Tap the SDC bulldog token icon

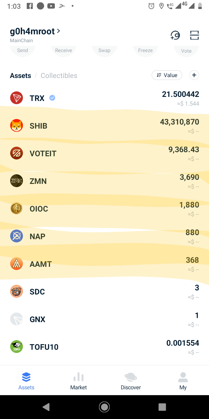tap(17, 292)
